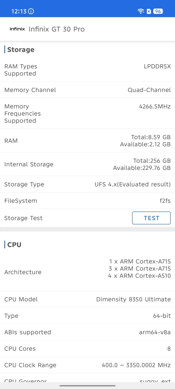Select the Infinix GT 30 Pro title
This screenshot has height=389, width=175.
pos(57,29)
